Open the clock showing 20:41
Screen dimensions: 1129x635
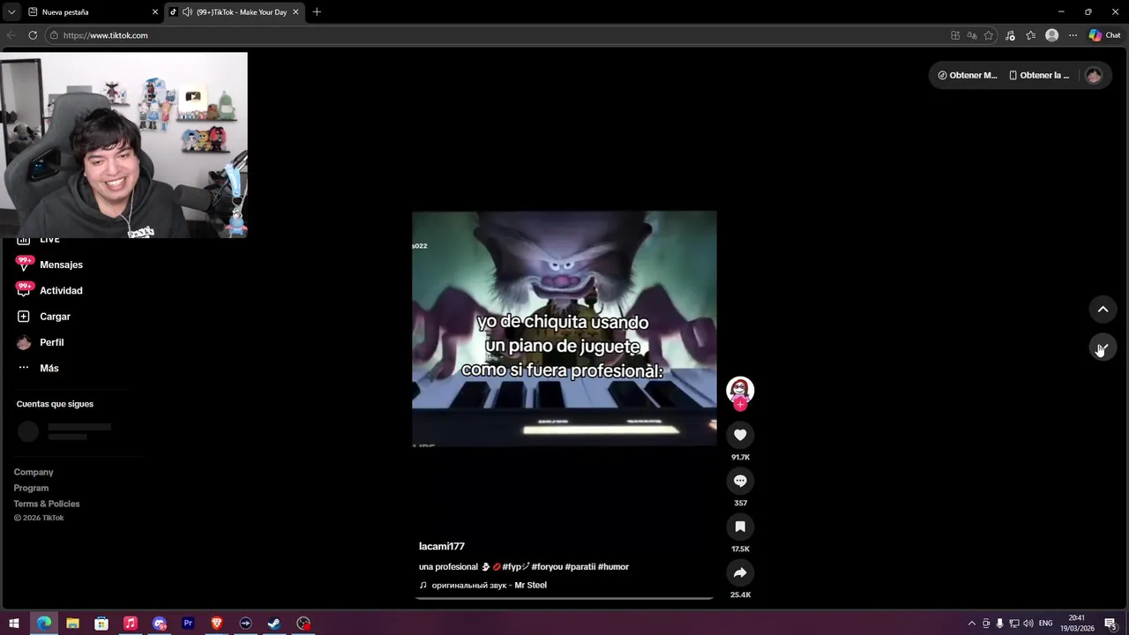point(1077,624)
